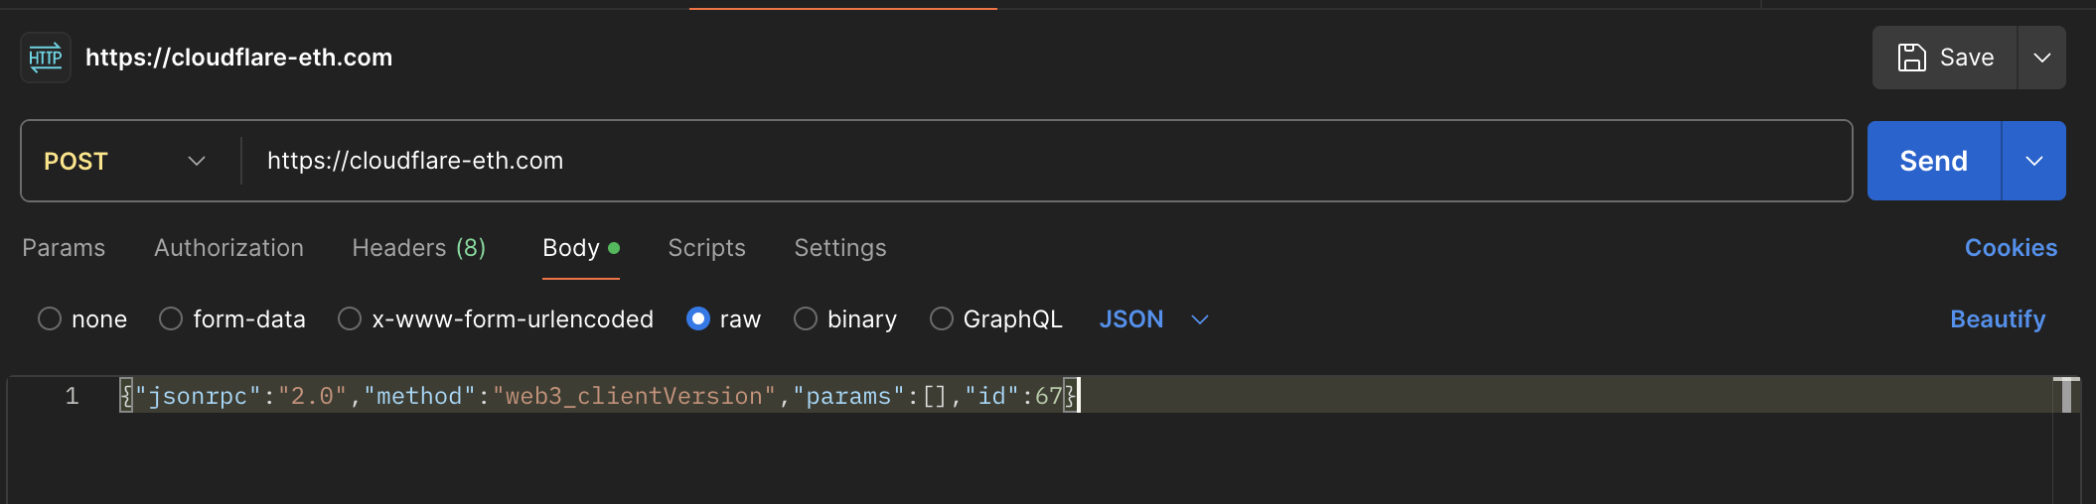
Task: Open the Cookies link
Action: [x=2011, y=248]
